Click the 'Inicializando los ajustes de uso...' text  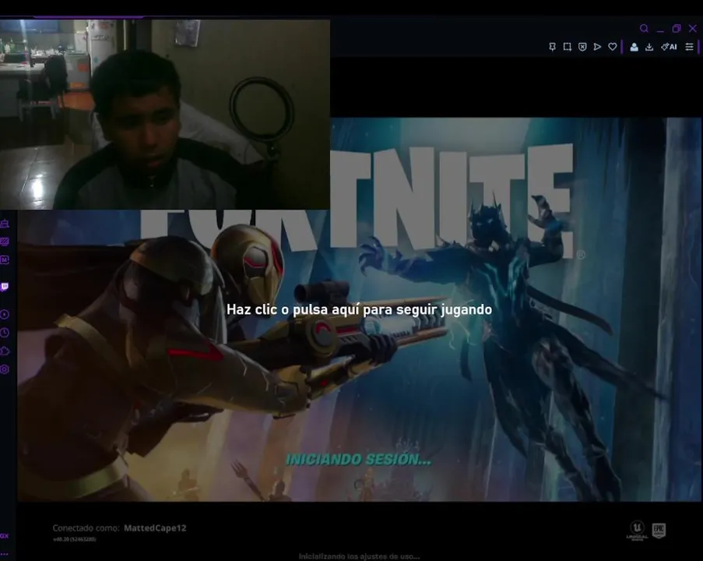[x=359, y=556]
